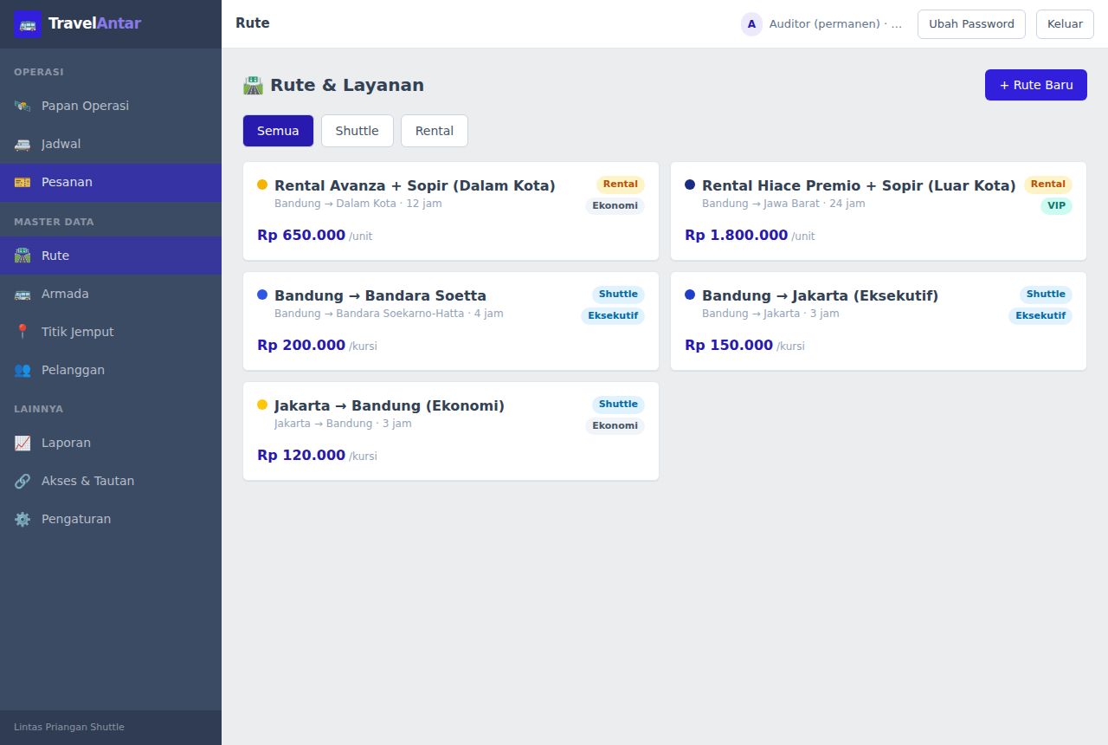Click the Pesanan ticket icon
Viewport: 1108px width, 745px height.
(23, 182)
